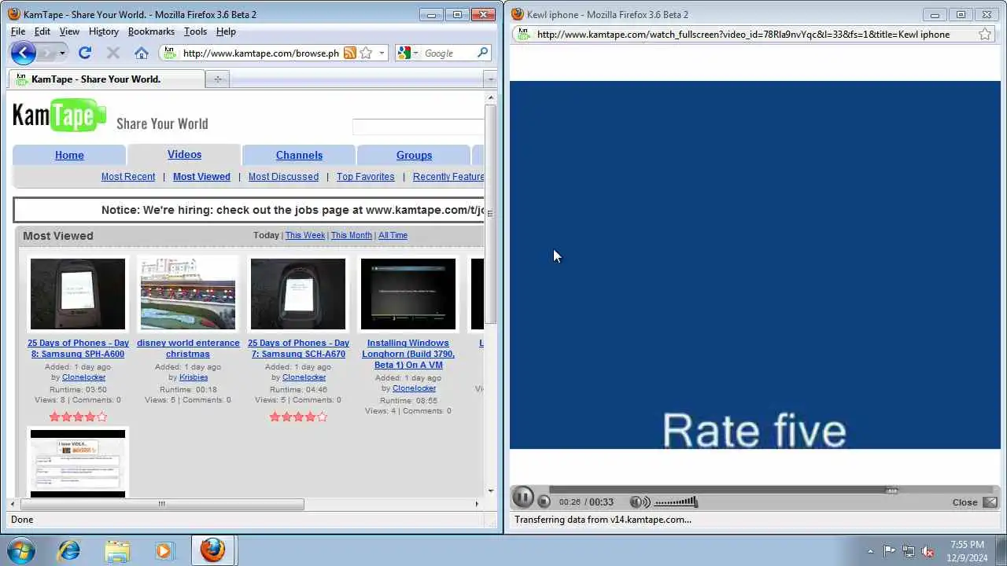Open the View menu
1007x566 pixels.
(x=69, y=31)
